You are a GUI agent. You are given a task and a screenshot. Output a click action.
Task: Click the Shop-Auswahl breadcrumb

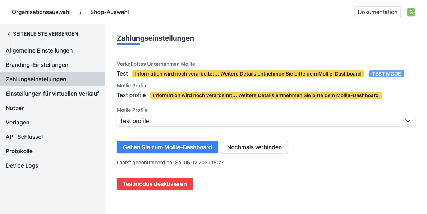[109, 12]
